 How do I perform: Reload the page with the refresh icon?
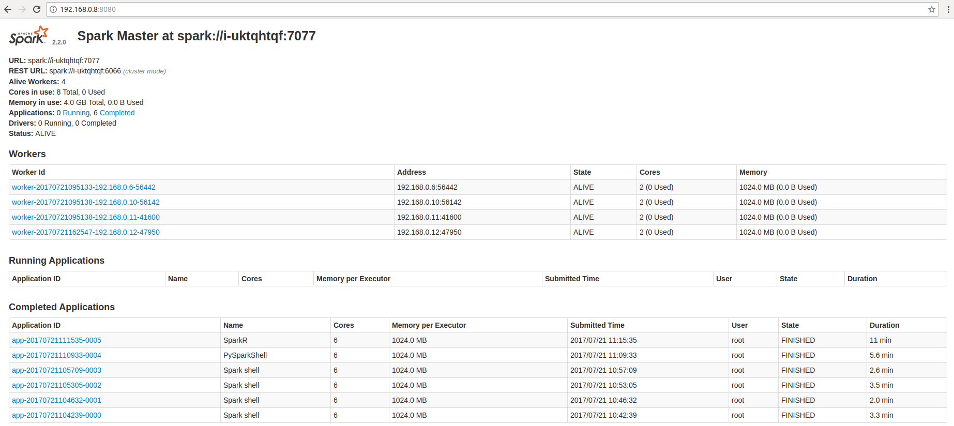[x=37, y=9]
